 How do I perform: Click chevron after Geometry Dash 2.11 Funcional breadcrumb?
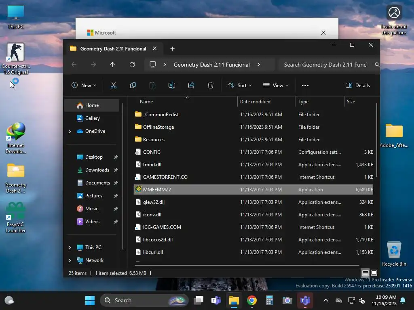coord(259,65)
